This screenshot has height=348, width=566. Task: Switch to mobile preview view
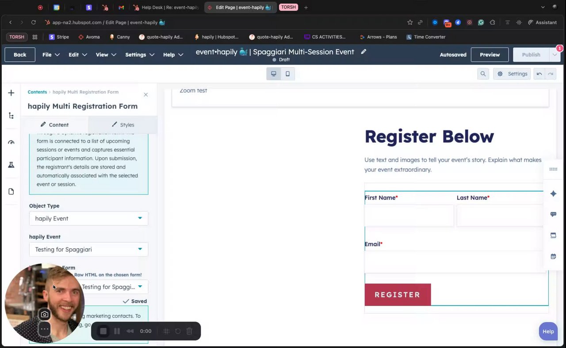click(x=287, y=74)
